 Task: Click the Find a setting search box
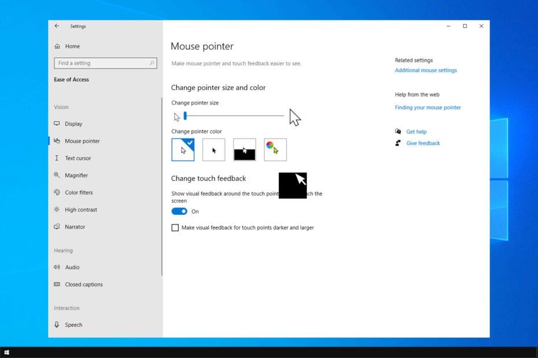(104, 63)
